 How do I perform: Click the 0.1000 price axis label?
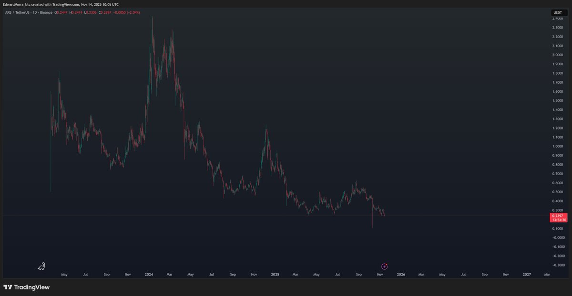coord(558,228)
